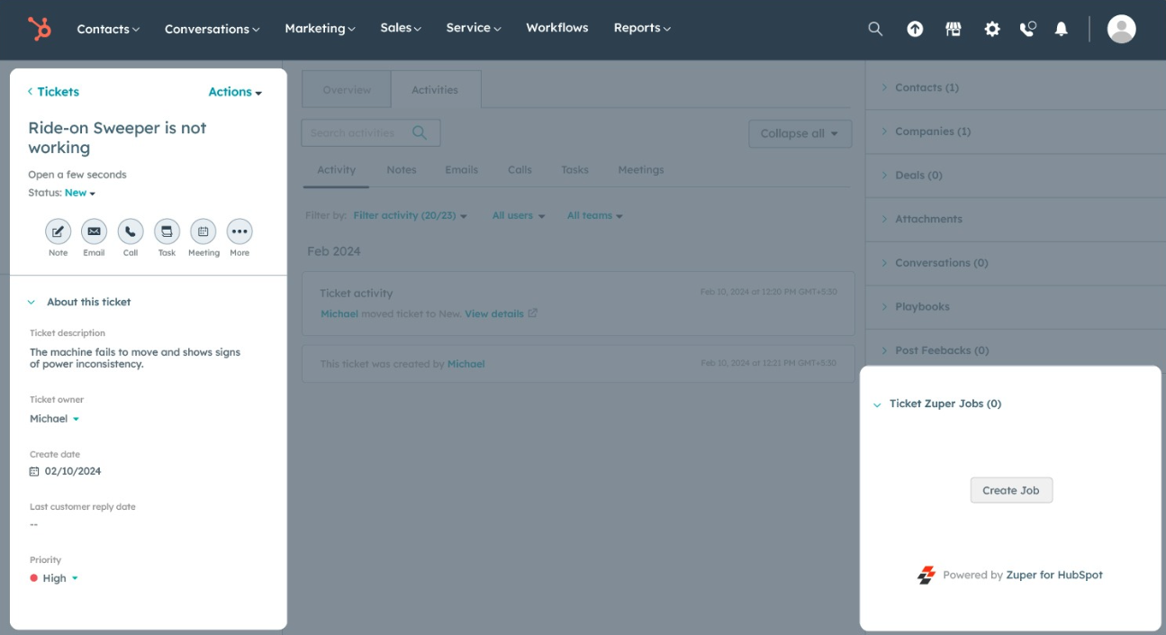Open the View details link
The width and height of the screenshot is (1166, 635).
[x=494, y=313]
